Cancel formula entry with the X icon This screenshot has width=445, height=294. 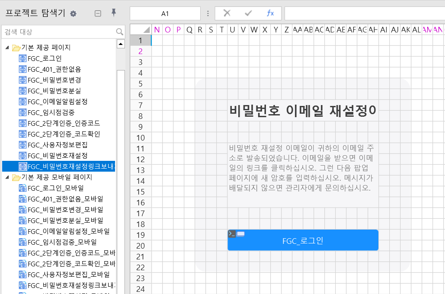(227, 13)
